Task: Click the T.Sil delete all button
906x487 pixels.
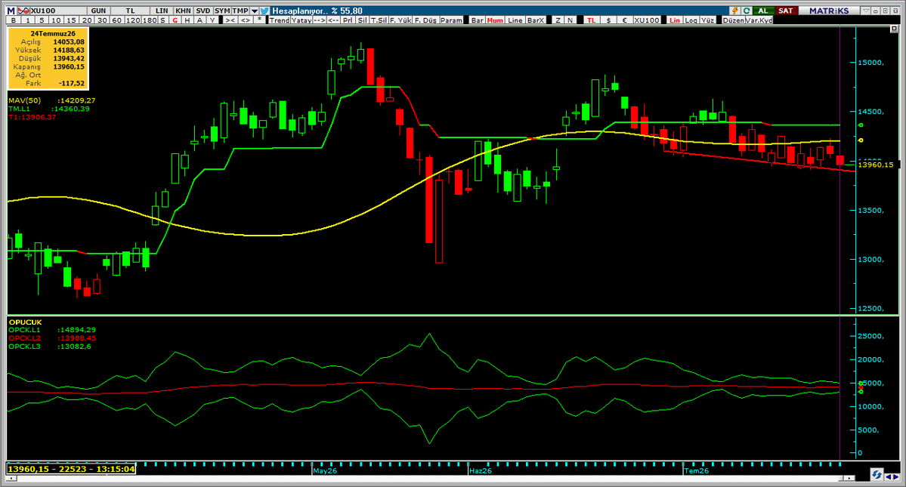Action: pos(379,20)
